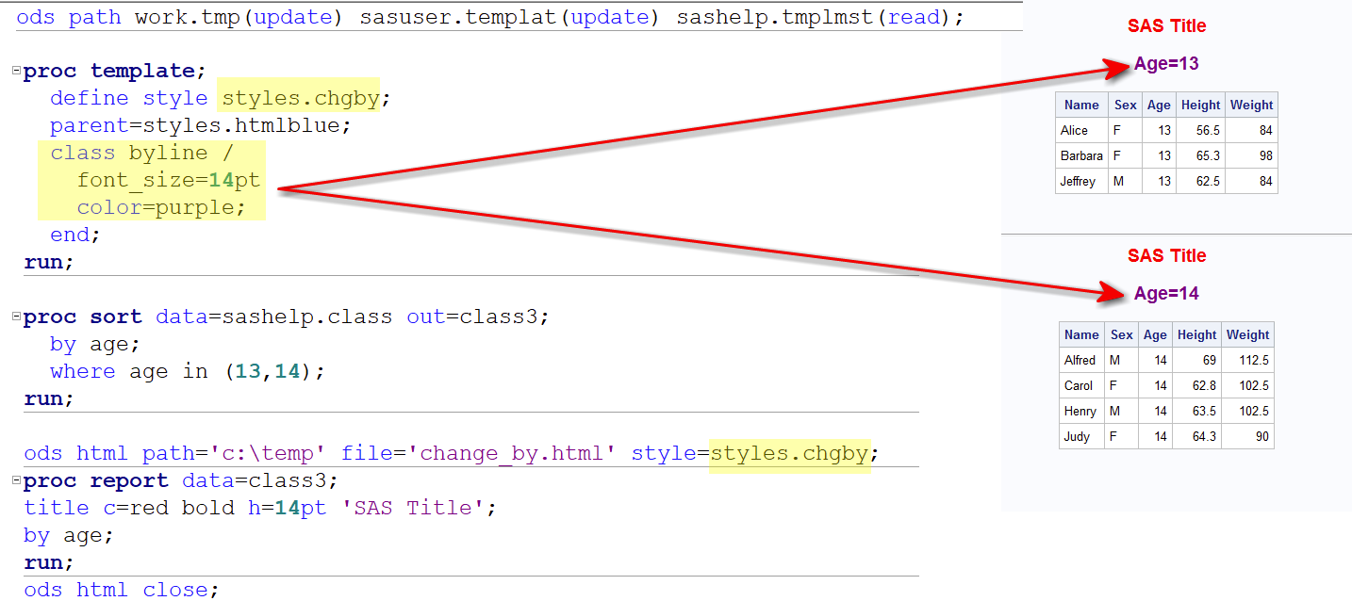Click Alice's row in the first table

point(1078,130)
